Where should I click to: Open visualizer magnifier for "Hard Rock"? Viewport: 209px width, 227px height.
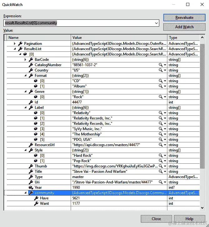click(161, 155)
